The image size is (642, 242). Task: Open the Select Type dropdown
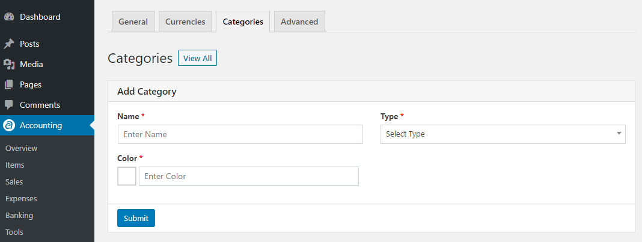point(503,134)
